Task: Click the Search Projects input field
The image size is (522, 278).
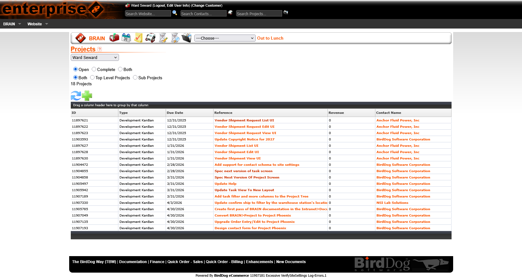Action: pyautogui.click(x=259, y=14)
